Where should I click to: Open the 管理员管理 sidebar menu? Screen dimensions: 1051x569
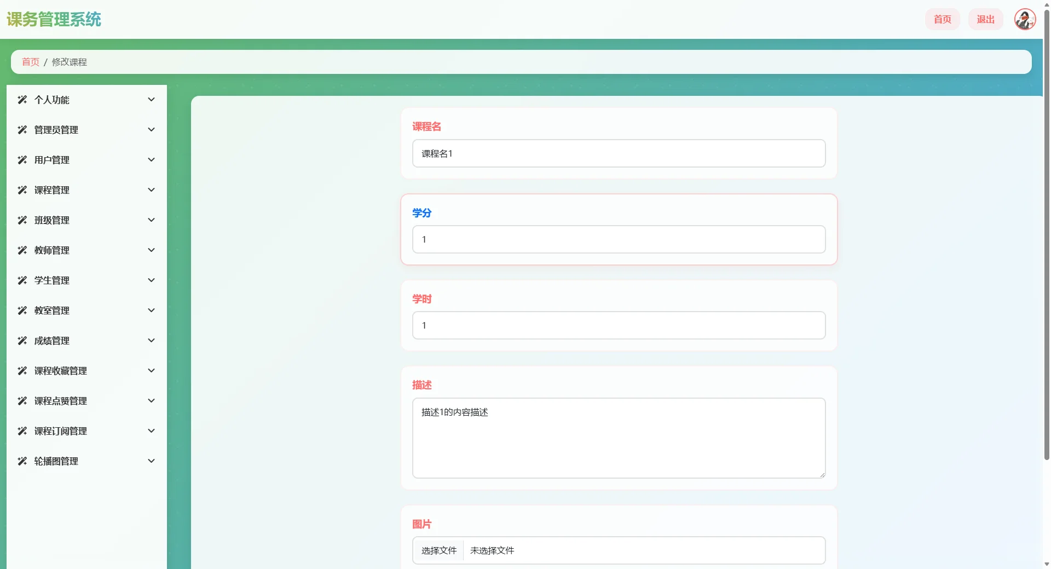point(86,130)
